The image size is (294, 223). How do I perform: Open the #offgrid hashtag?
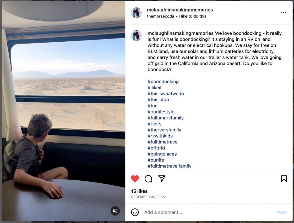(156, 148)
